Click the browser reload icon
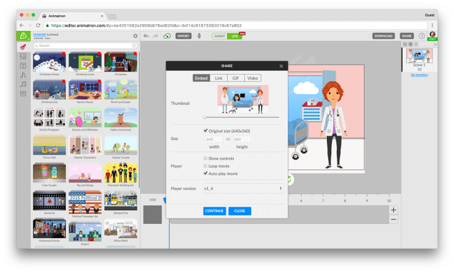This screenshot has height=272, width=454. click(38, 25)
